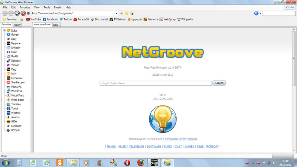Select Ebay in the favorites list

click(12, 39)
